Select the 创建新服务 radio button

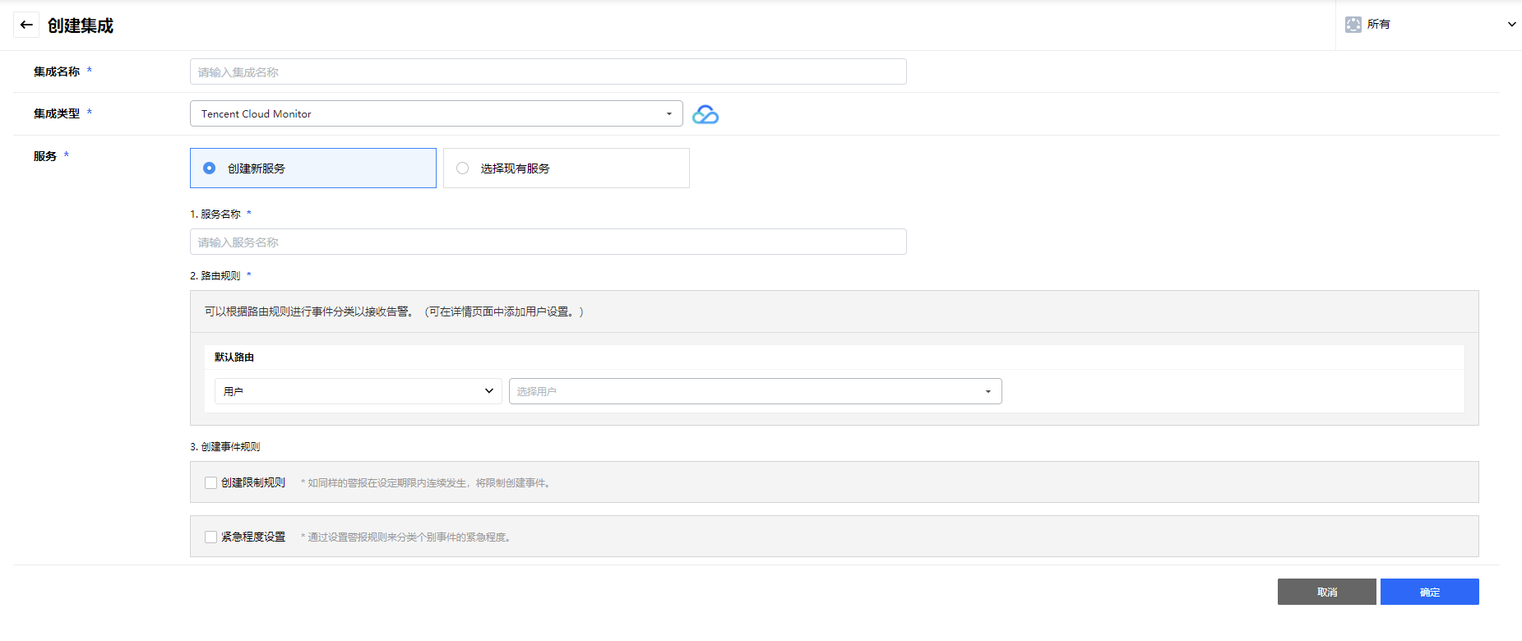pyautogui.click(x=210, y=168)
